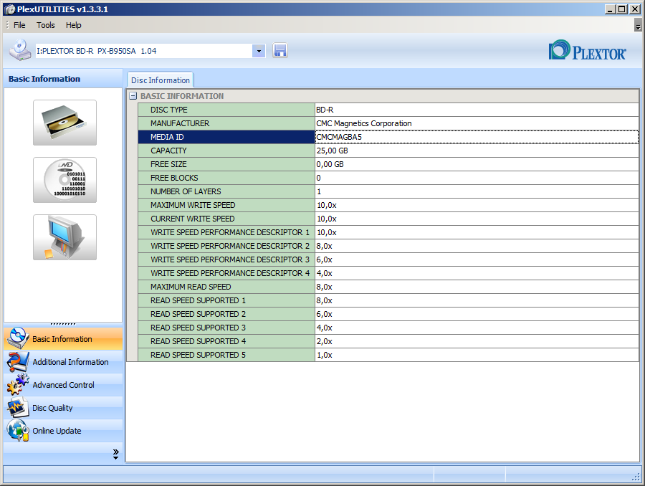Select the MAXIMUM WRITE SPEED row label
Viewport: 645px width, 486px height.
226,205
